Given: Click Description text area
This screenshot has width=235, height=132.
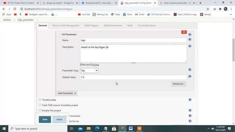Looking at the screenshot, I should 133,54.
